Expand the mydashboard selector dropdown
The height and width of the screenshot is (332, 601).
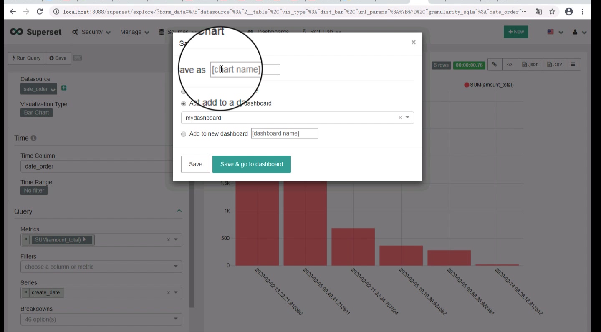(x=407, y=118)
